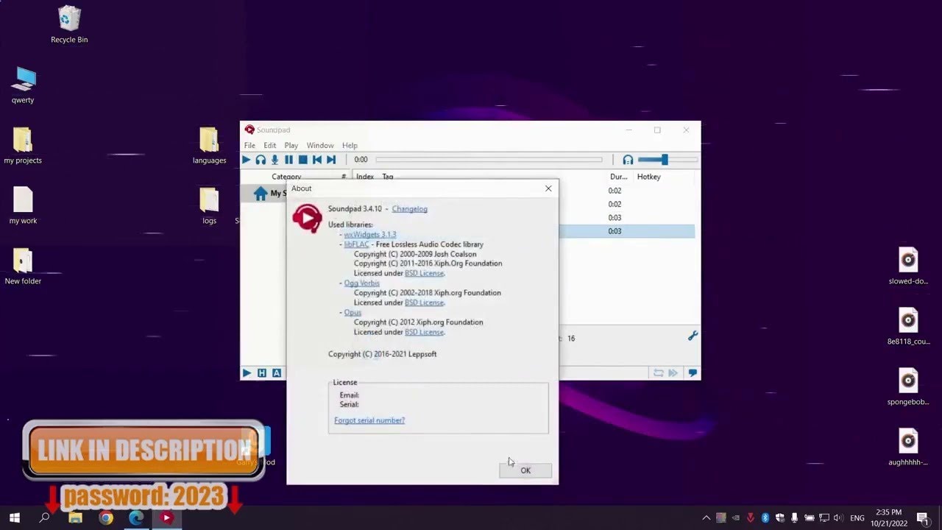Click the Duration column header
The width and height of the screenshot is (942, 530).
point(618,177)
